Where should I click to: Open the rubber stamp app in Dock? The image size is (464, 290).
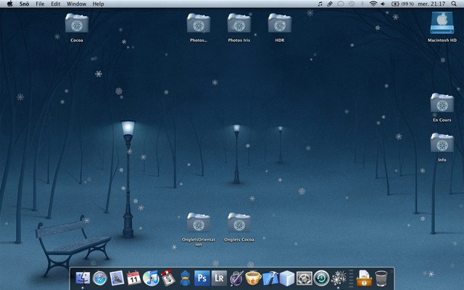(x=167, y=278)
